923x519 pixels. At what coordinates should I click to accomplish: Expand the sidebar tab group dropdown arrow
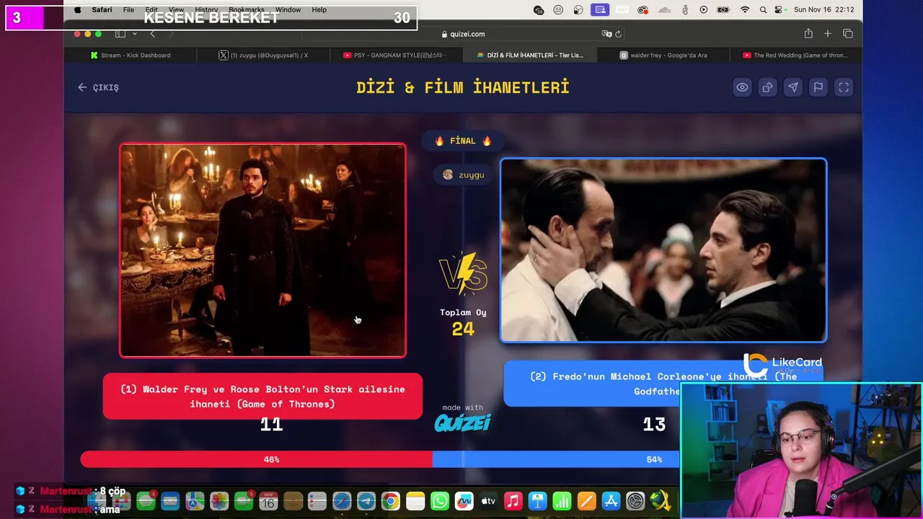134,34
